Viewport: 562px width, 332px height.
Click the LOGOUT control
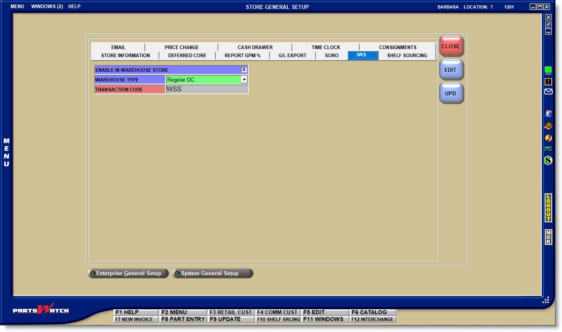[547, 209]
